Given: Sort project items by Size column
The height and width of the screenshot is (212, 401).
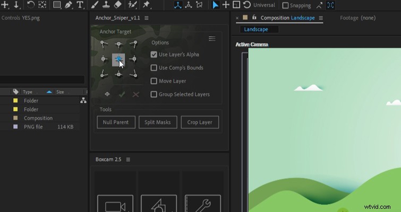Looking at the screenshot, I should (x=60, y=92).
